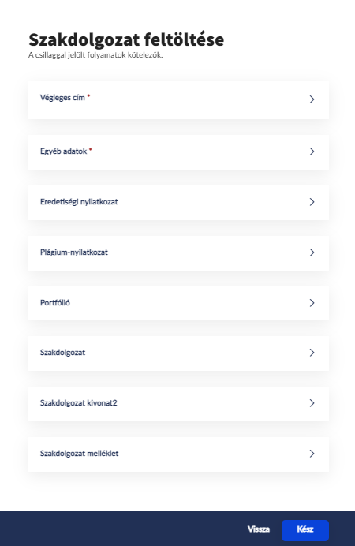Open the Portfólió entry label
This screenshot has height=546, width=355.
(x=55, y=303)
